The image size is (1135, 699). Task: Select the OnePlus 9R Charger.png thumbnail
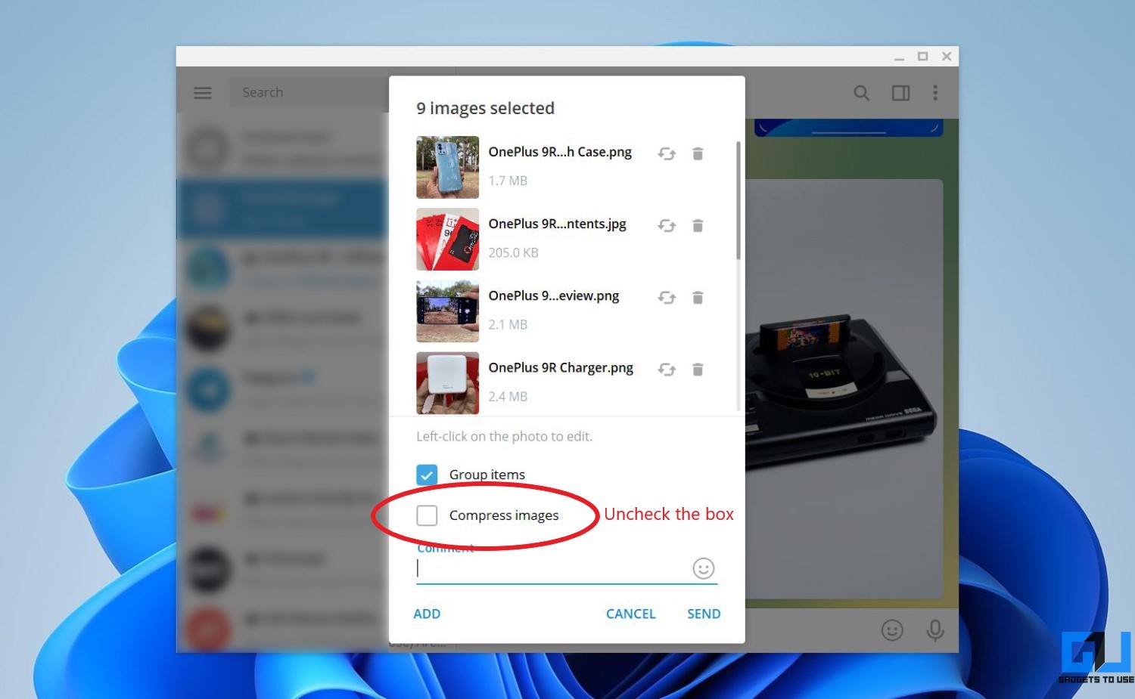pos(447,383)
